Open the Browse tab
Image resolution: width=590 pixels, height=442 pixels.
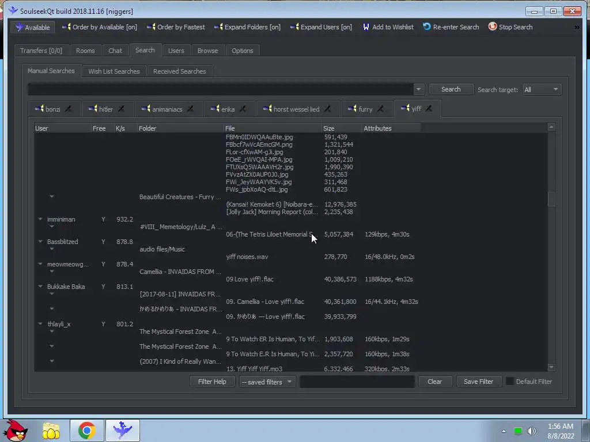[x=207, y=51]
